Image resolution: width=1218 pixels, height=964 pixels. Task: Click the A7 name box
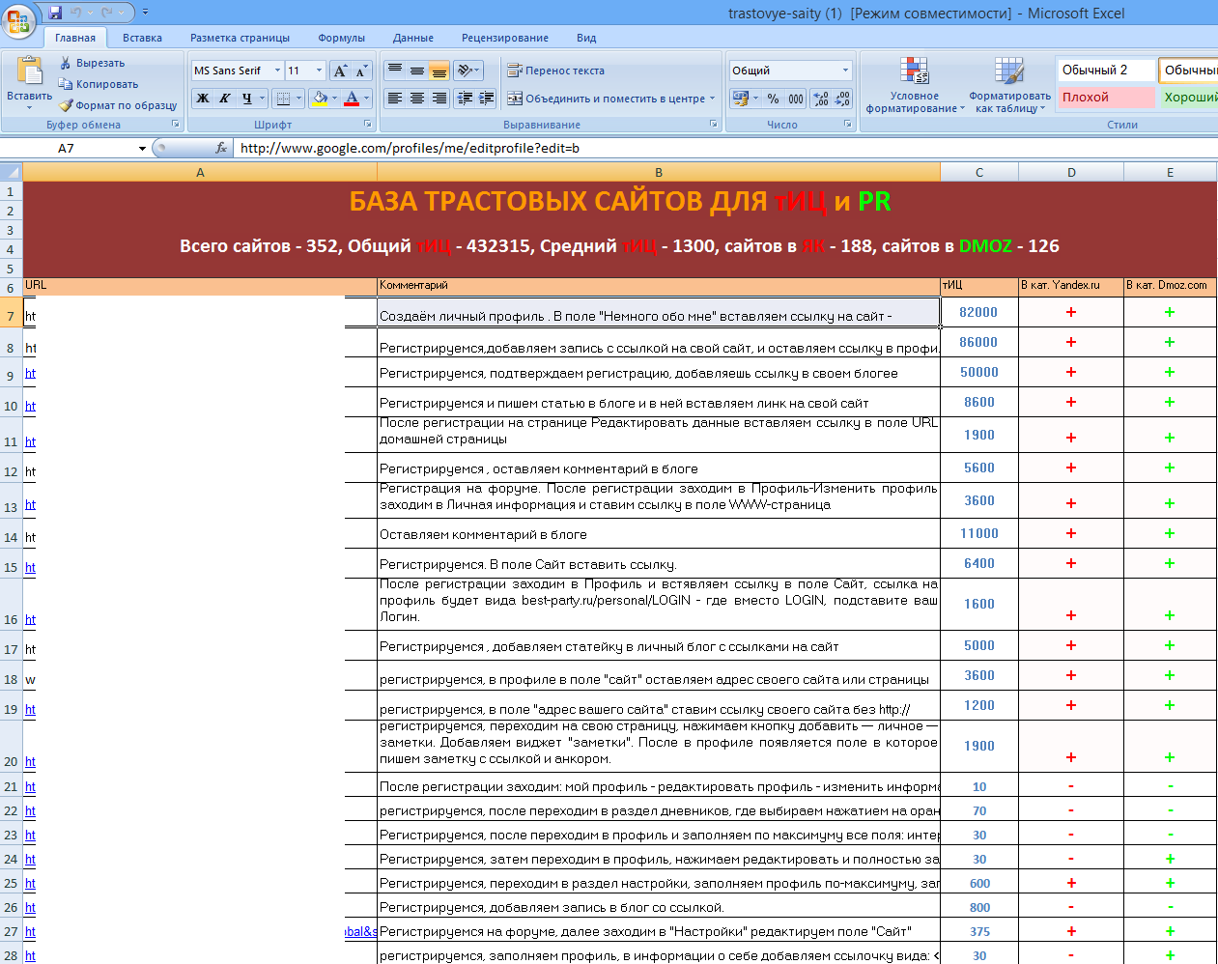point(68,148)
